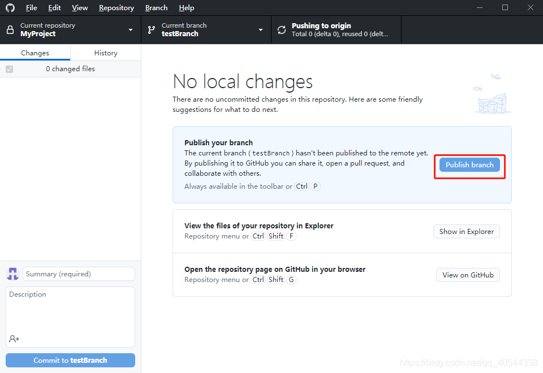This screenshot has height=373, width=543.
Task: Close the GitHub Desktop window
Action: point(530,7)
